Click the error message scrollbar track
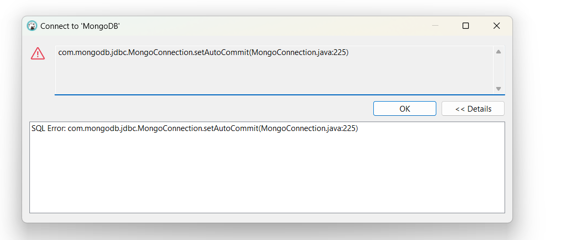The image size is (566, 240). click(498, 70)
